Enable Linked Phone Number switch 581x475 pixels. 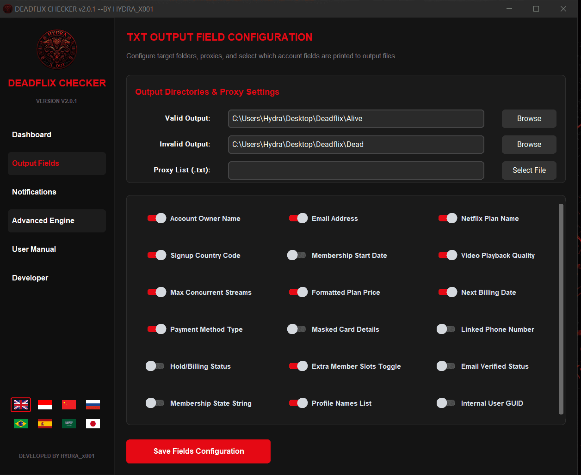click(446, 329)
